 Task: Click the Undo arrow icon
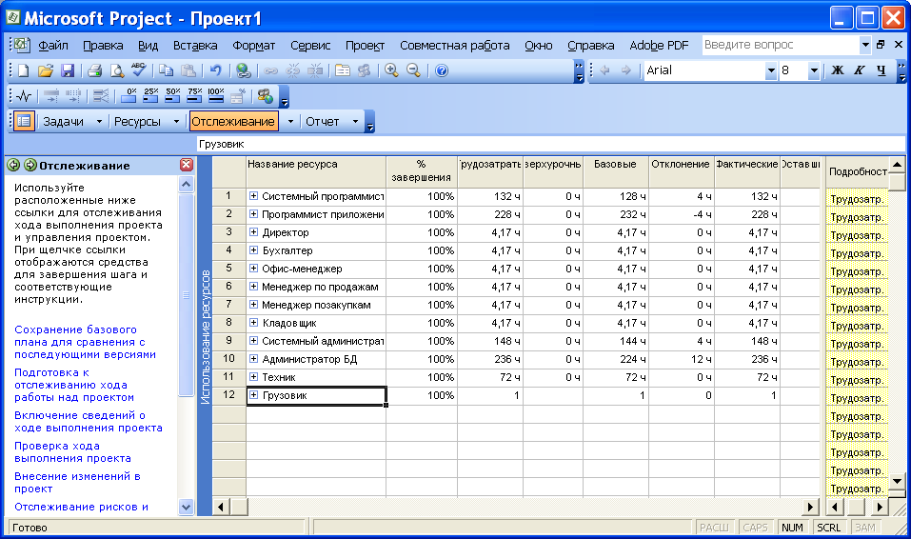[x=215, y=70]
